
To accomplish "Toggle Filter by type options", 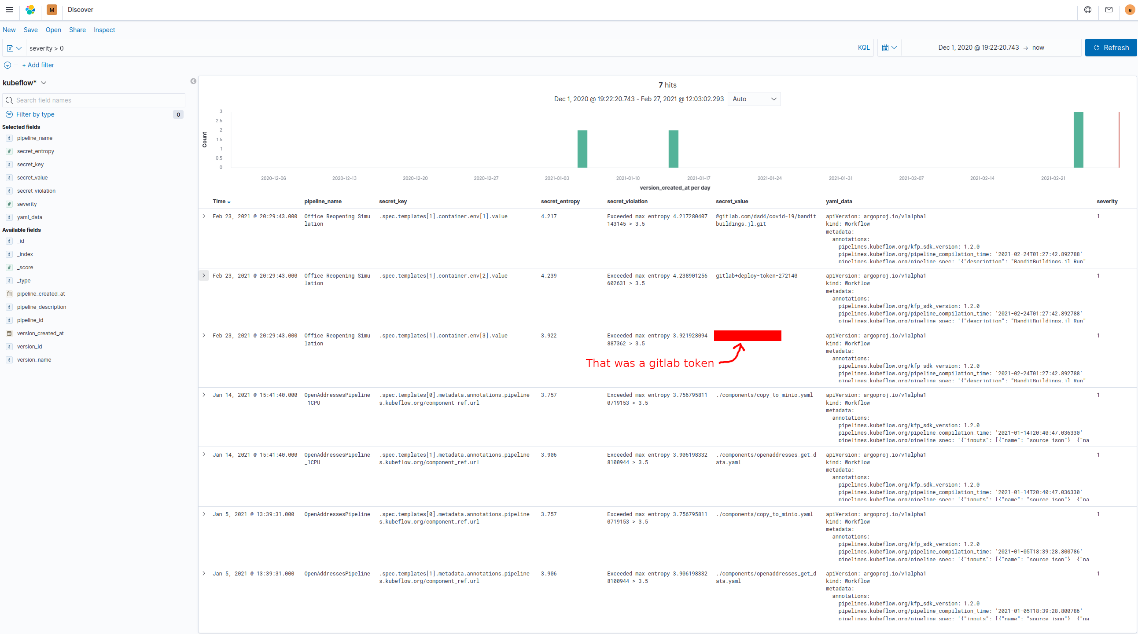I will pyautogui.click(x=35, y=114).
